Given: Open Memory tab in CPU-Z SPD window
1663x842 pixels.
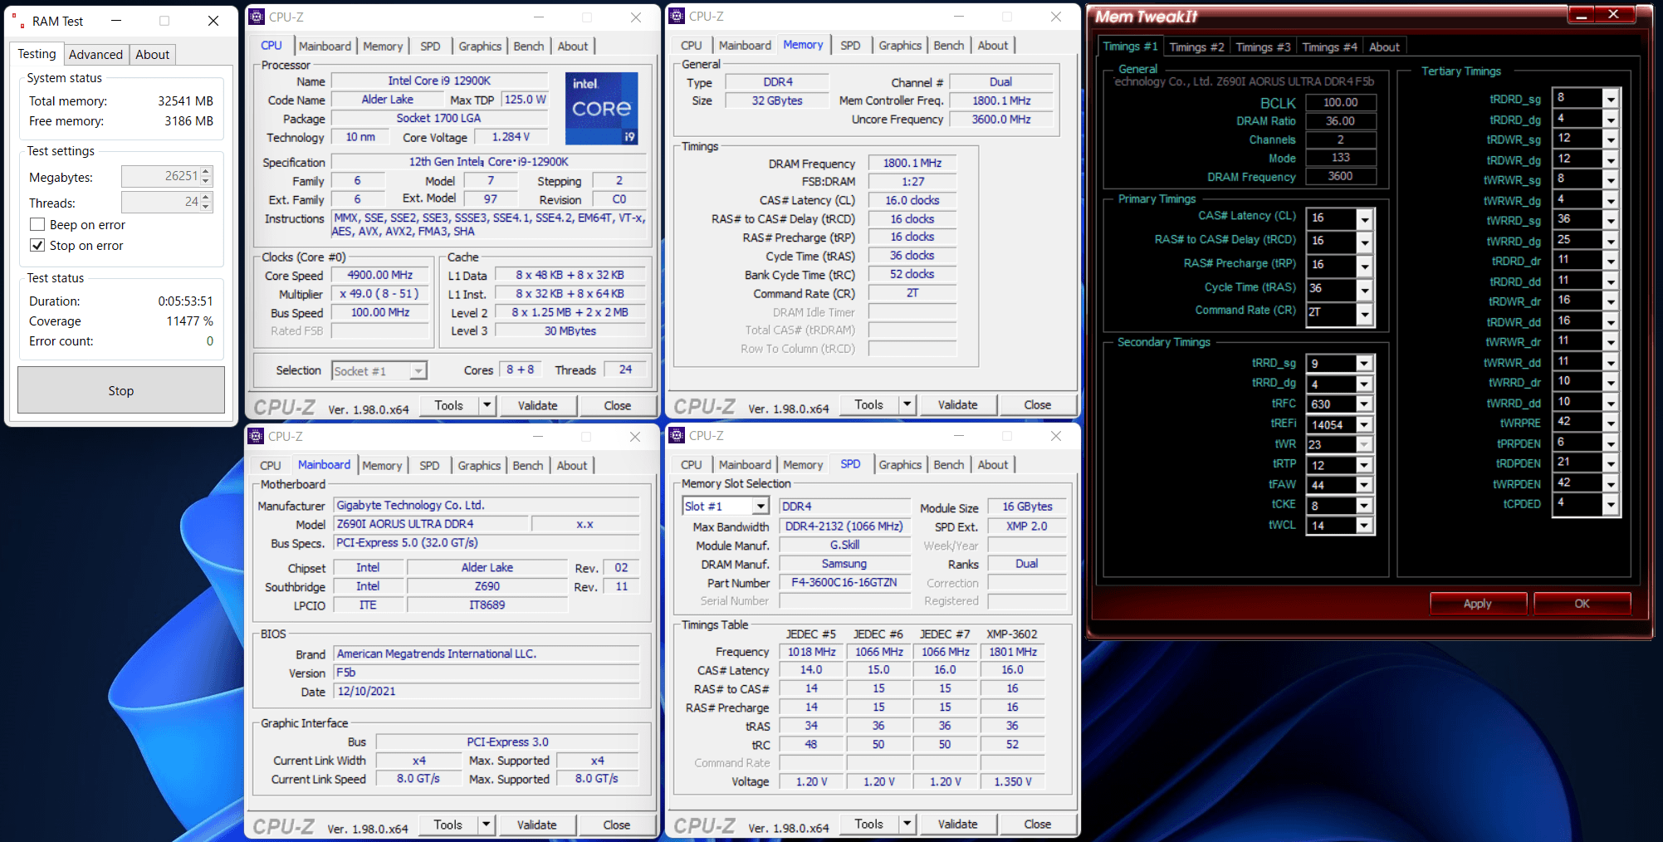Looking at the screenshot, I should tap(803, 465).
